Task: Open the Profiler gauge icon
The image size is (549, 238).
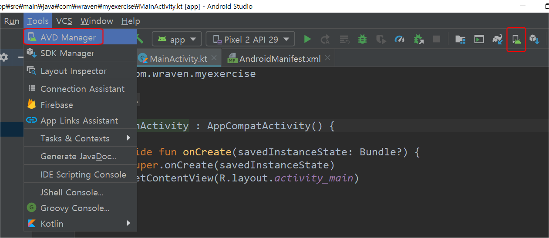Action: coord(400,40)
